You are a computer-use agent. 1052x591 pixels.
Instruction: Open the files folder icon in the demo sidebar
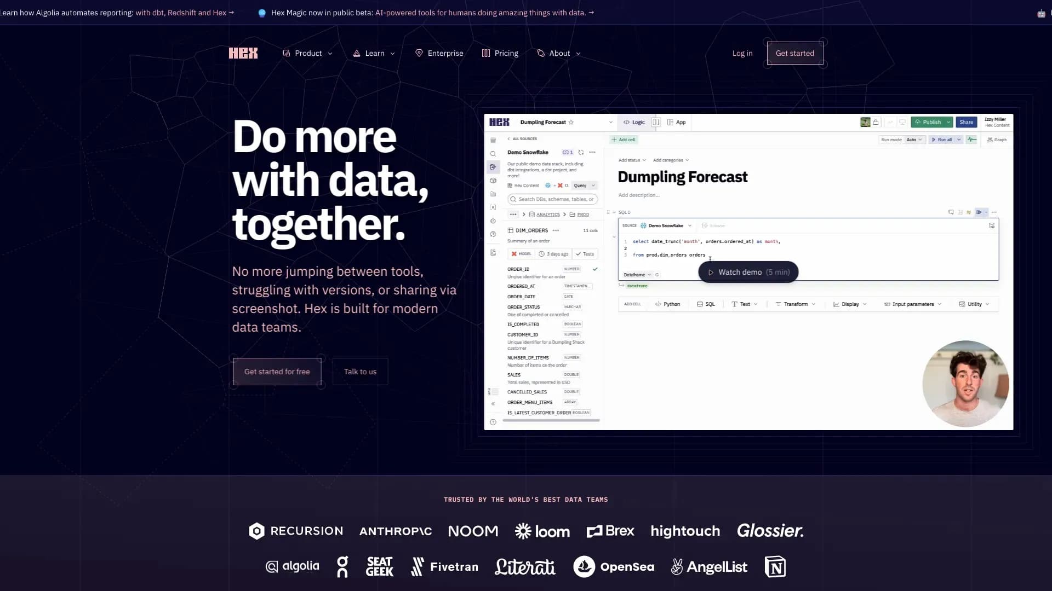click(x=493, y=194)
